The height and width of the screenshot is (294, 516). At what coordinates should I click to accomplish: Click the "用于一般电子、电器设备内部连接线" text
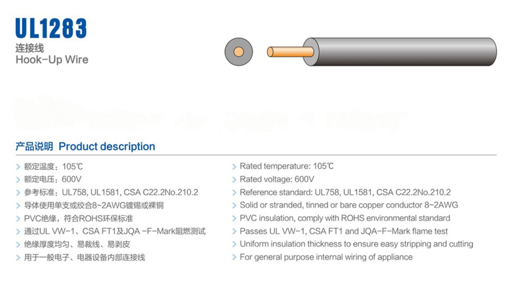(x=84, y=257)
